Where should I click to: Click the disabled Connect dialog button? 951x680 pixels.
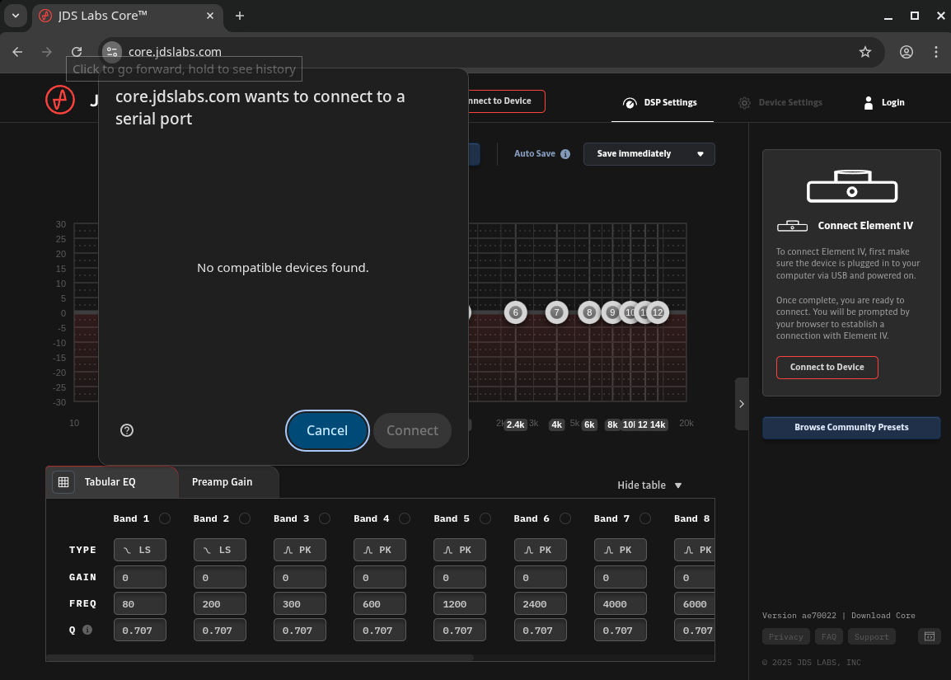(412, 431)
